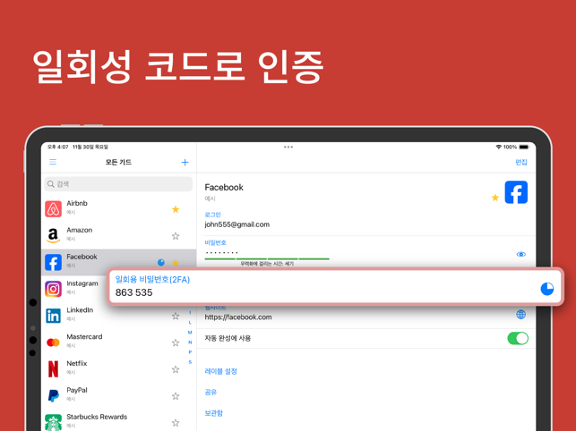Click the 검색 search field
Screen dimensions: 576x431
click(118, 184)
